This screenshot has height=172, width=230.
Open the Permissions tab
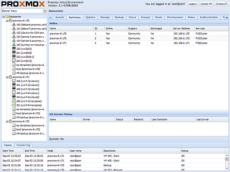pos(175,17)
